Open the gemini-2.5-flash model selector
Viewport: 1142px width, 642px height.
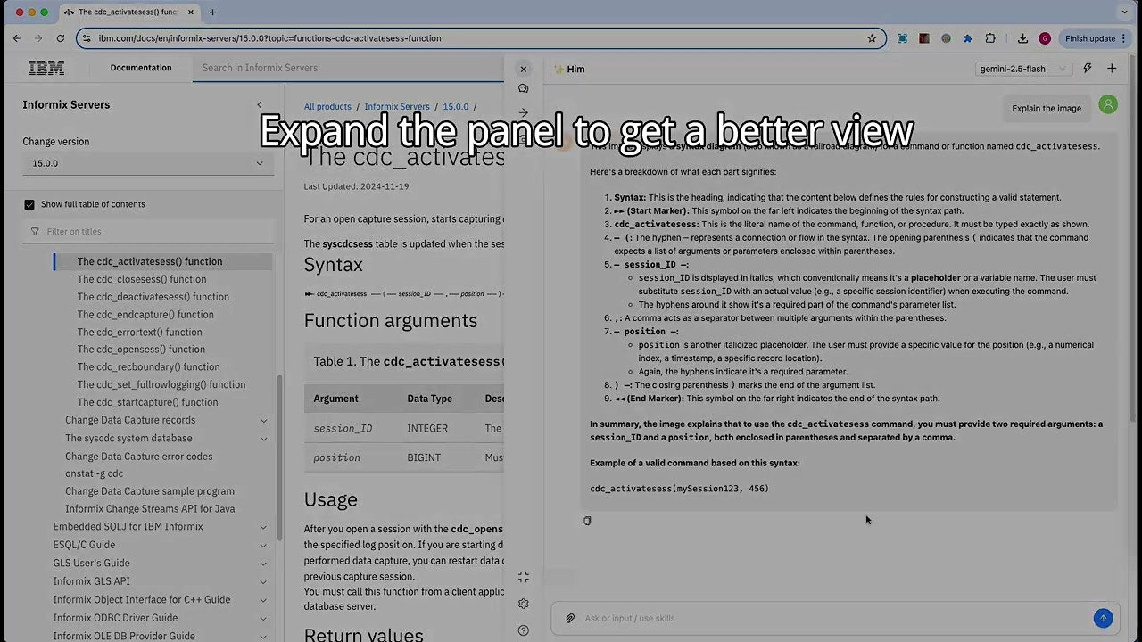pos(1022,68)
